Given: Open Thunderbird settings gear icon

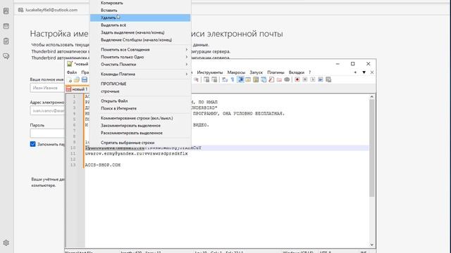Looking at the screenshot, I should point(6,242).
